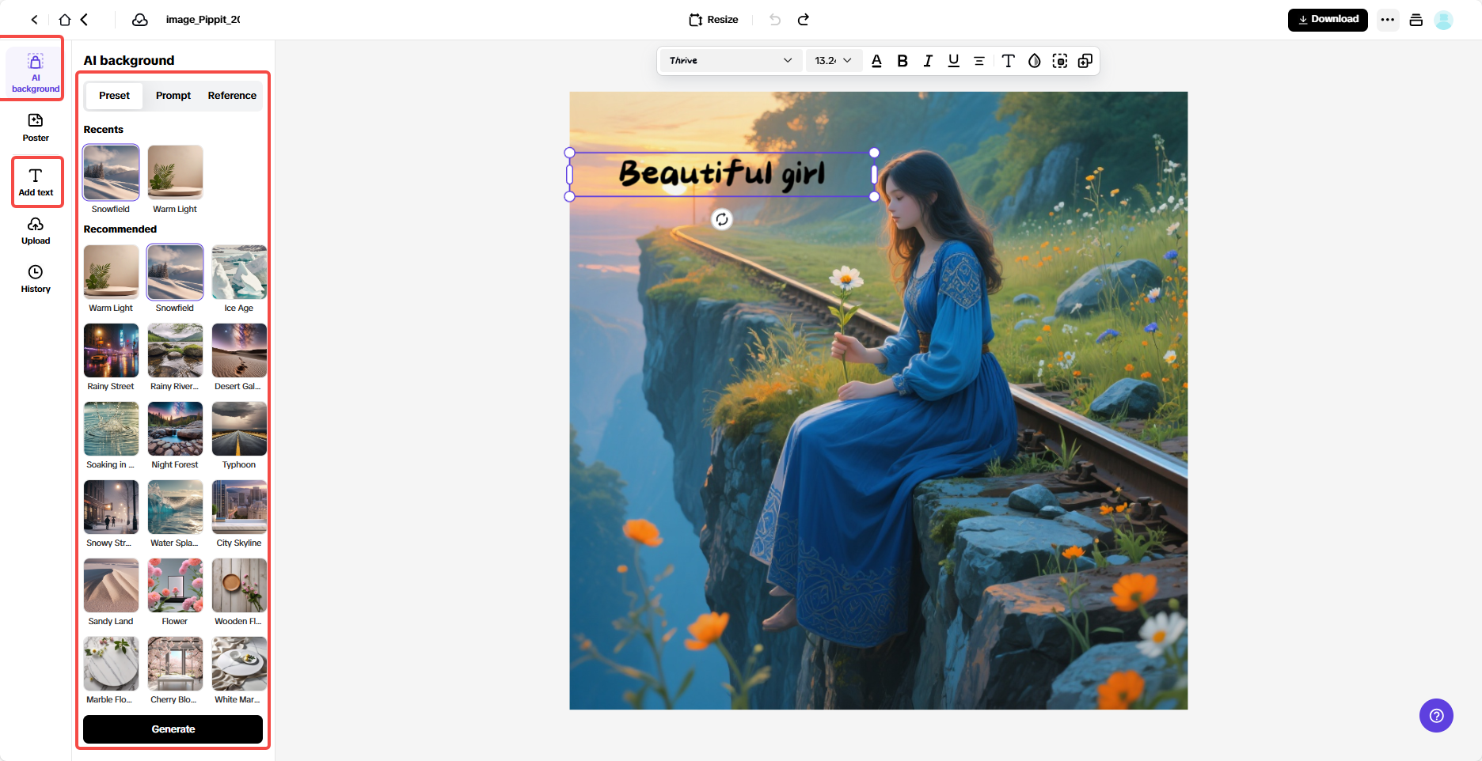Screen dimensions: 1482x761
Task: Select the AI background sidebar icon
Action: pos(35,70)
